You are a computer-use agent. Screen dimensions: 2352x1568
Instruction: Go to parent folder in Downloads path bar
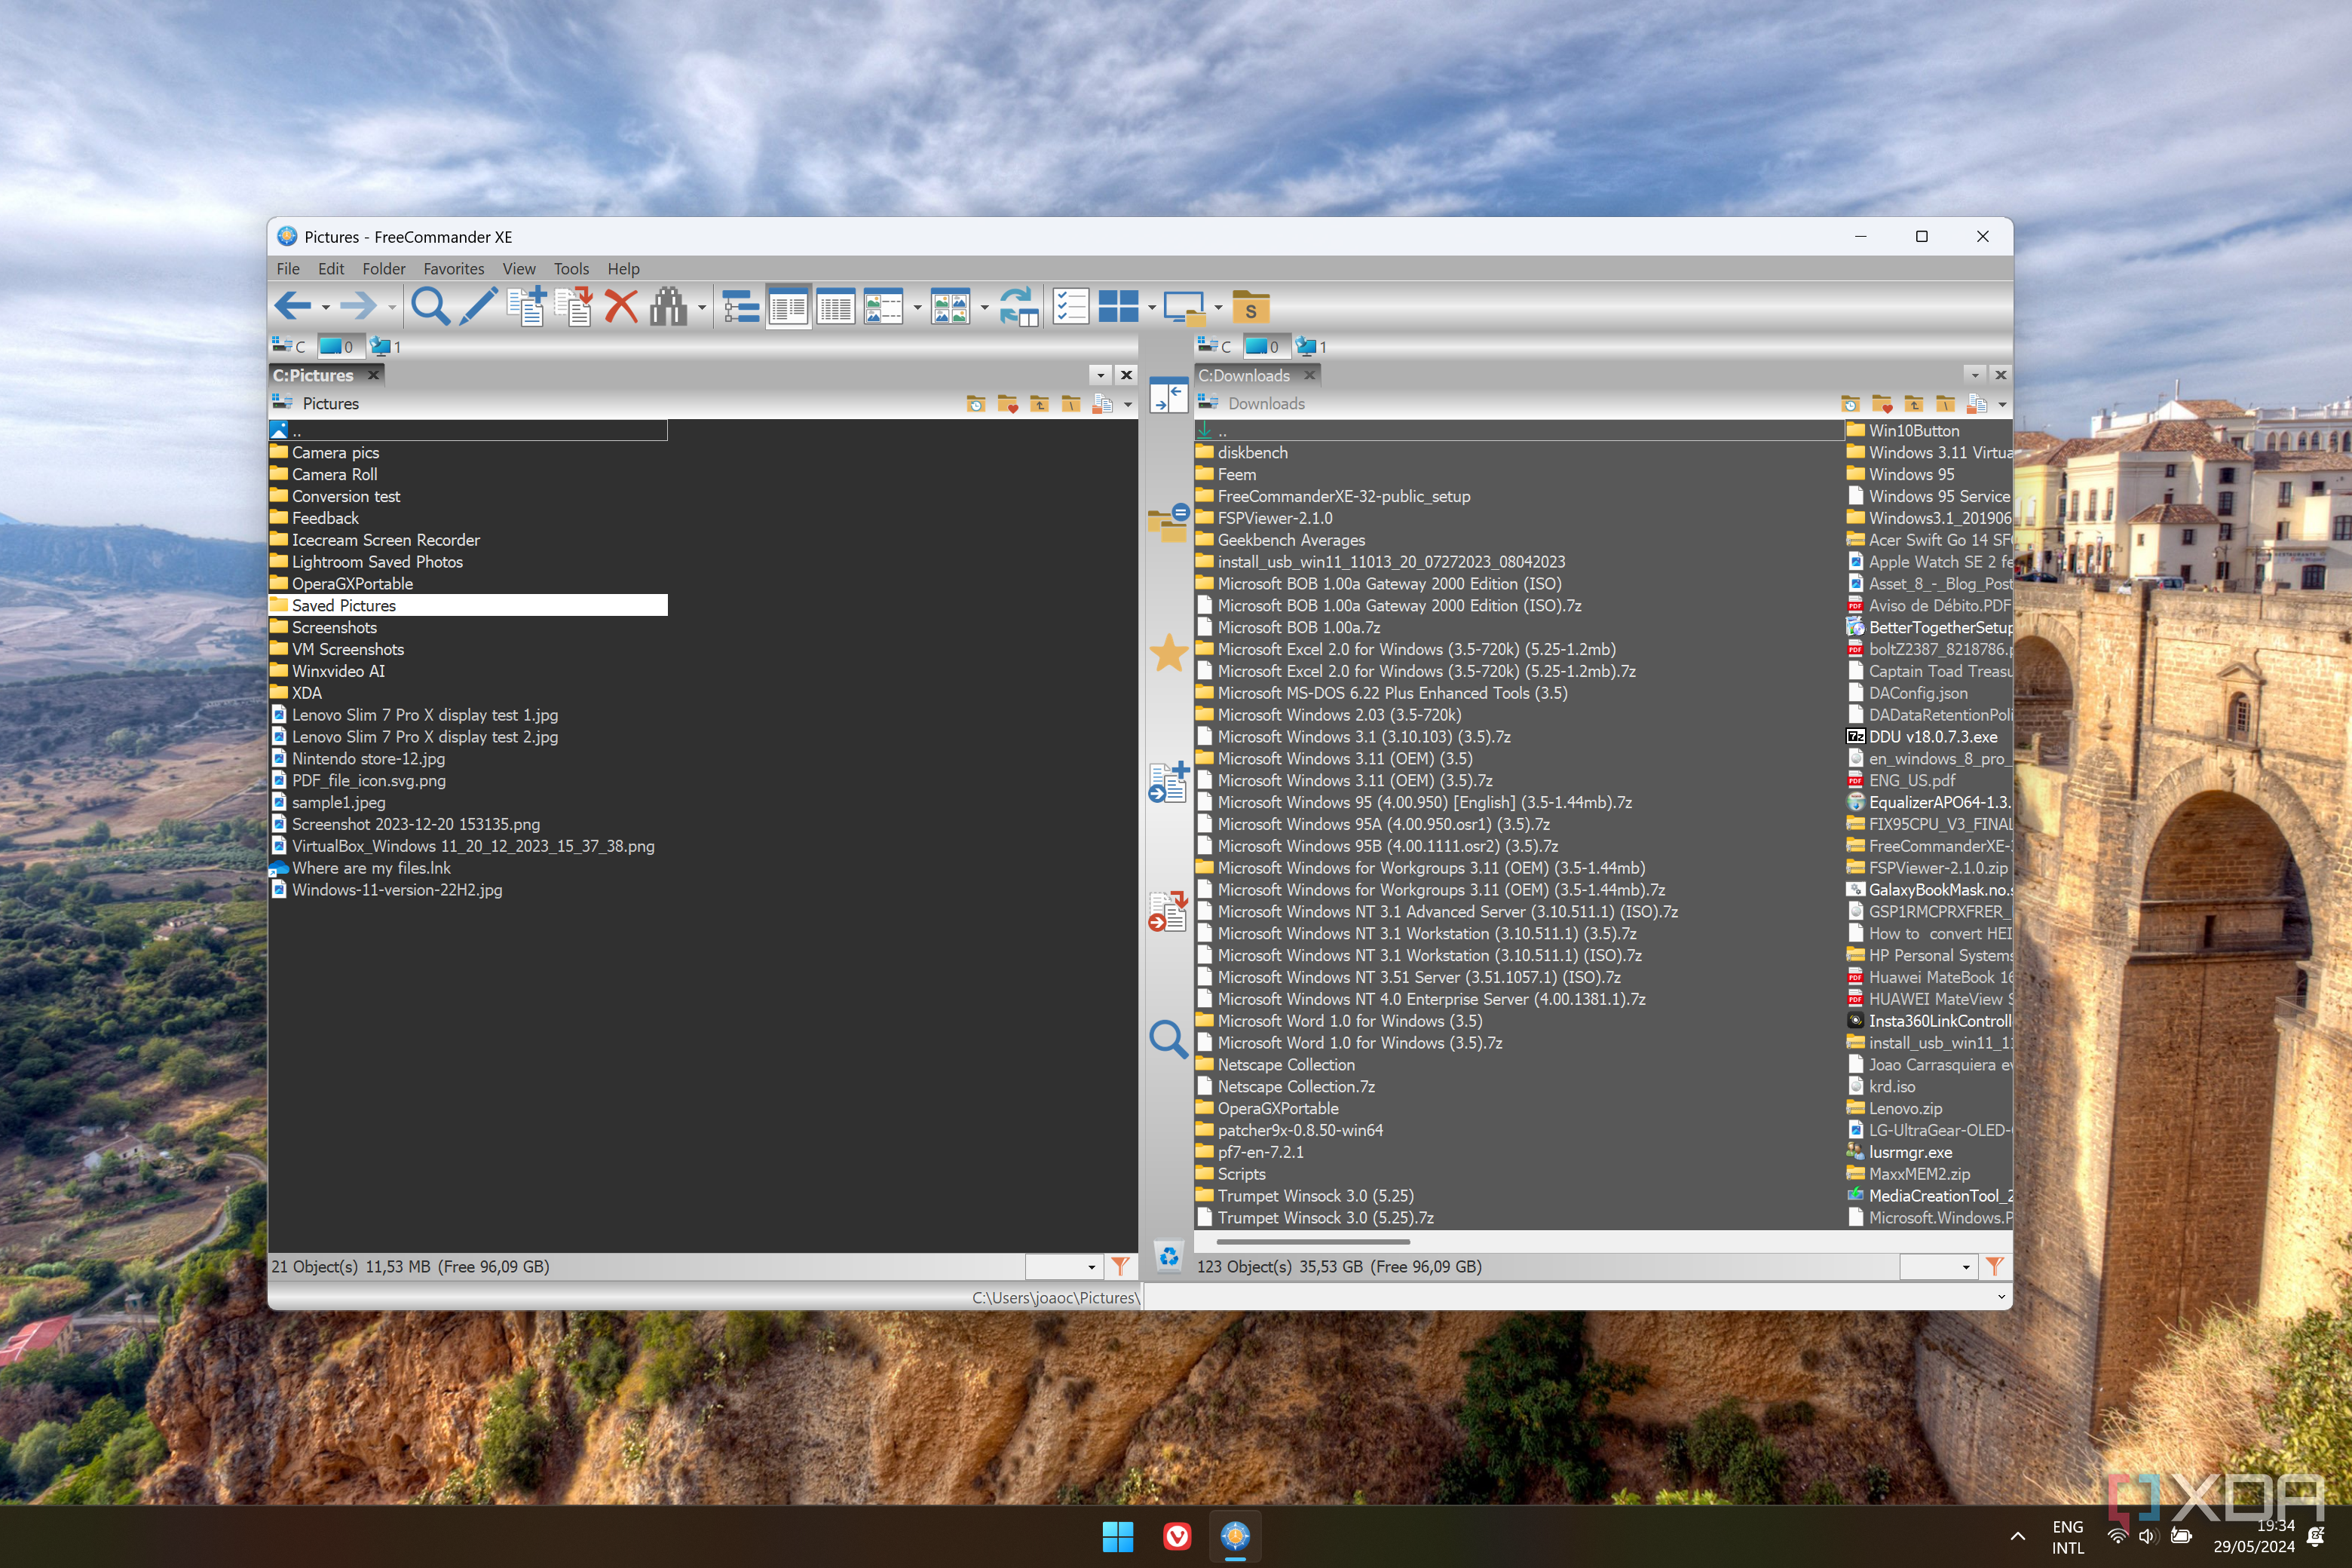coord(1913,404)
